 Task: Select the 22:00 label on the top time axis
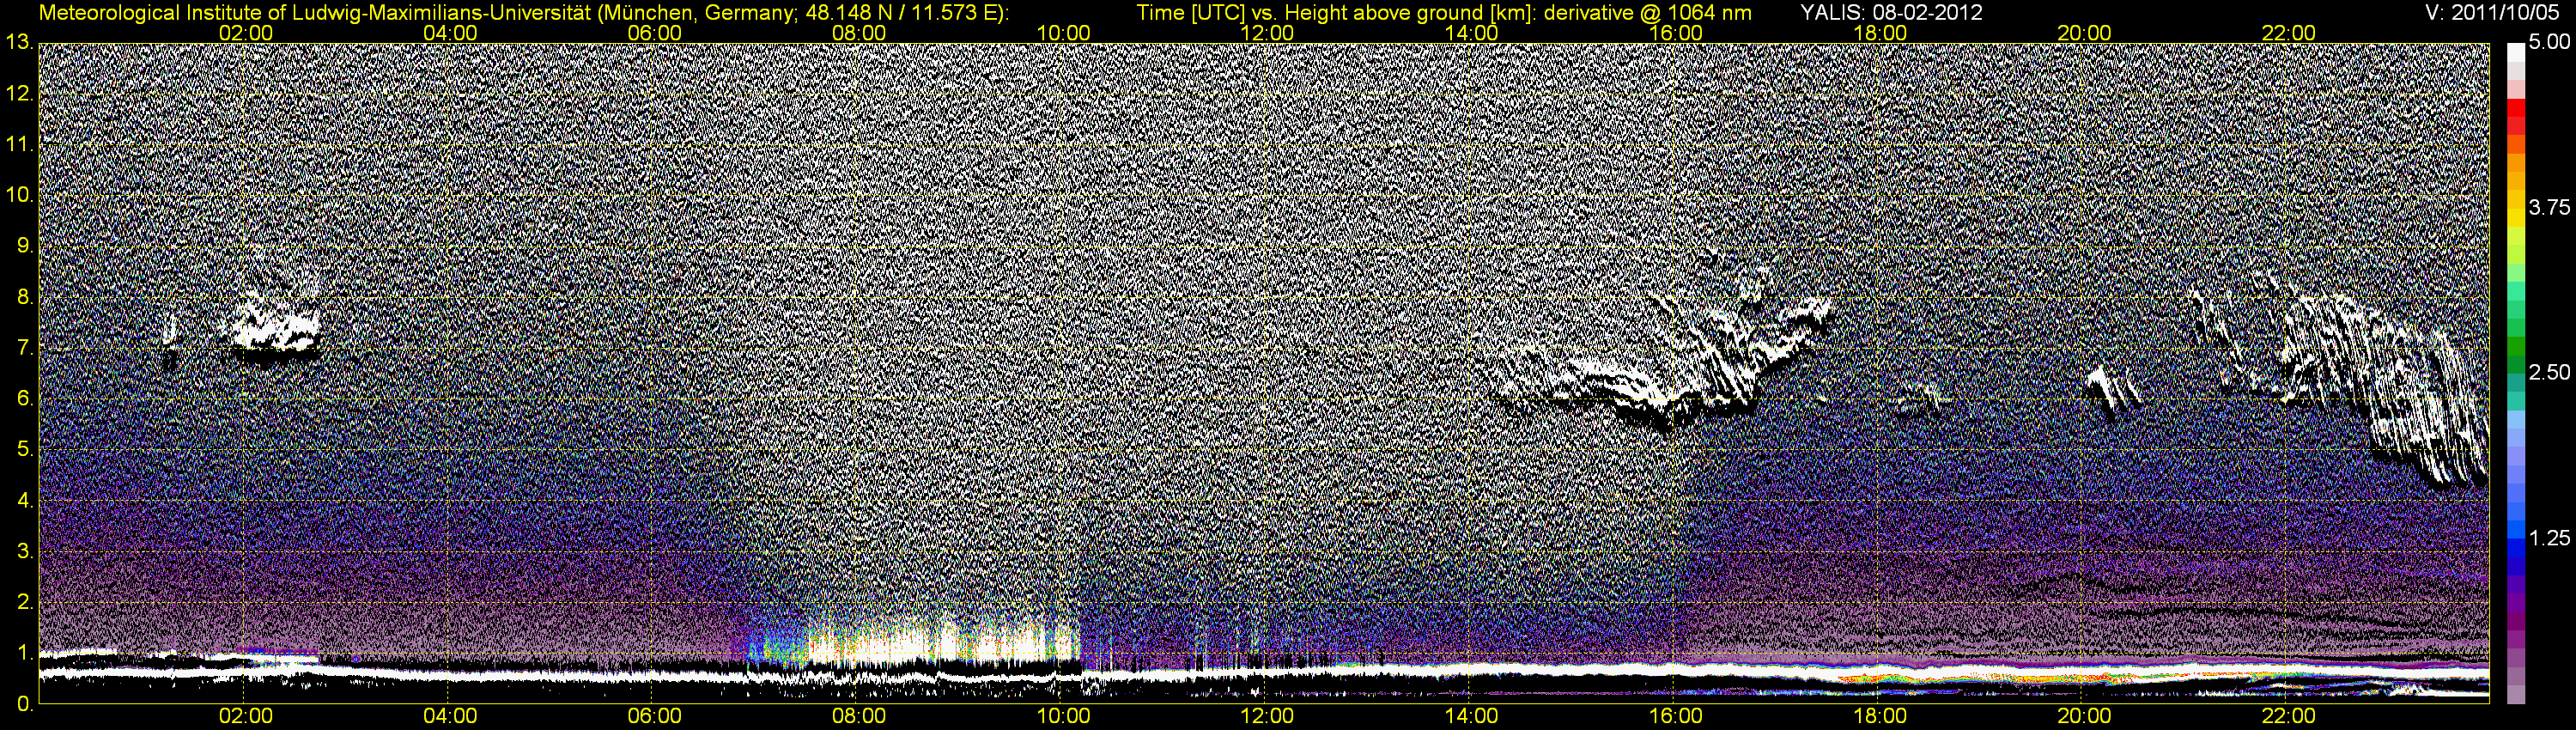2288,33
